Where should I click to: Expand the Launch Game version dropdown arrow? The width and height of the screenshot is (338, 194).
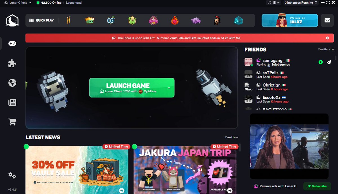click(x=169, y=88)
